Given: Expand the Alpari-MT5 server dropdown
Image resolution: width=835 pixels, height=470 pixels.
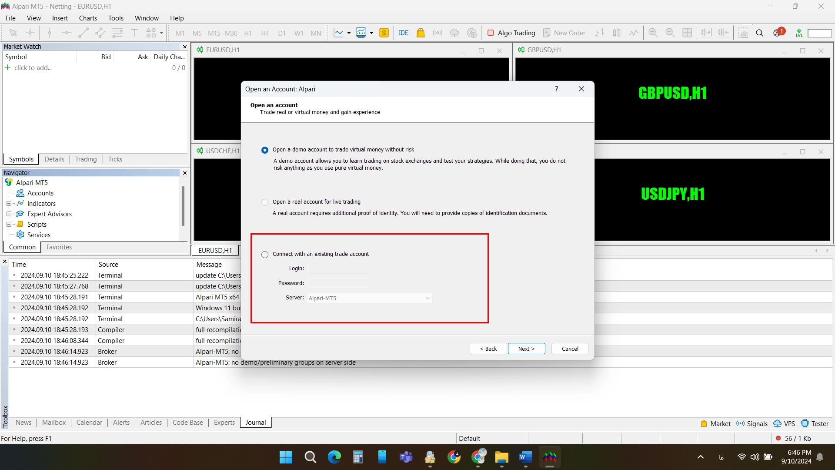Looking at the screenshot, I should tap(426, 297).
